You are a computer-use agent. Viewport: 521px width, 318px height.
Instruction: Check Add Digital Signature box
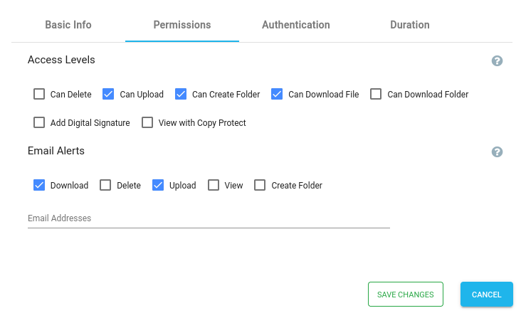[39, 122]
